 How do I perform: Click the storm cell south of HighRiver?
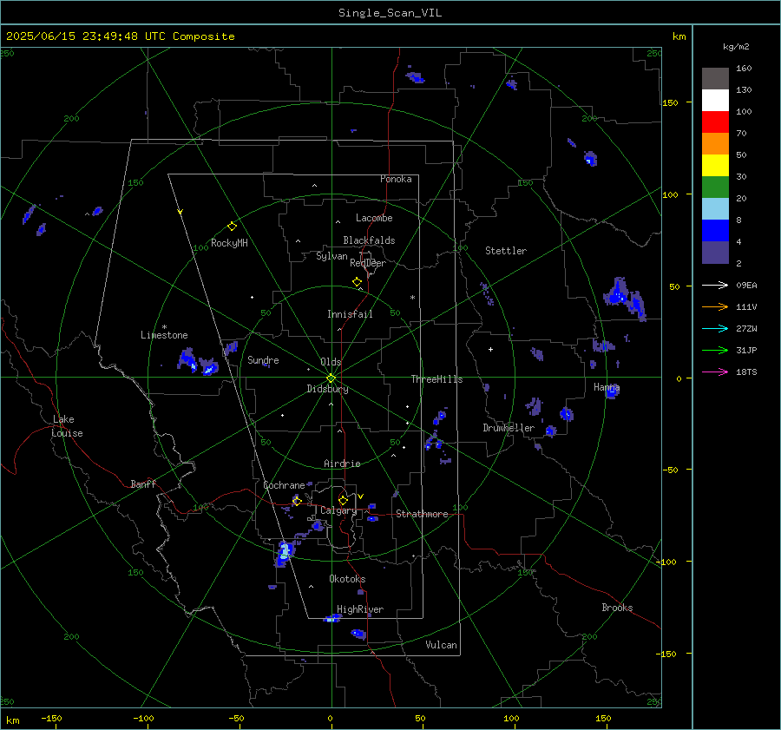358,634
